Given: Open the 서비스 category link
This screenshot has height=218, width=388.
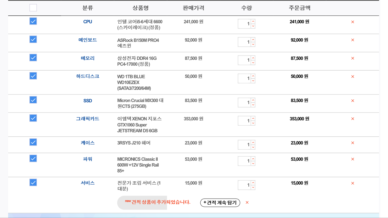Looking at the screenshot, I should coord(88,183).
